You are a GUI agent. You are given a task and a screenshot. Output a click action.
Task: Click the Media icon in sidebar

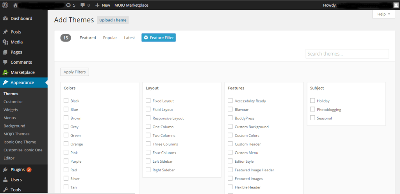pyautogui.click(x=5, y=42)
